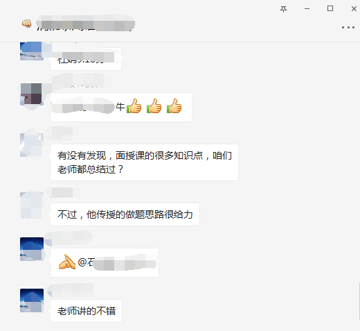Click the folded-hands emoji in the @ message
The height and width of the screenshot is (331, 360).
click(x=66, y=262)
